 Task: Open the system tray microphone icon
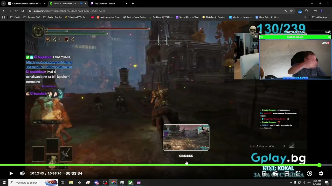[295, 183]
